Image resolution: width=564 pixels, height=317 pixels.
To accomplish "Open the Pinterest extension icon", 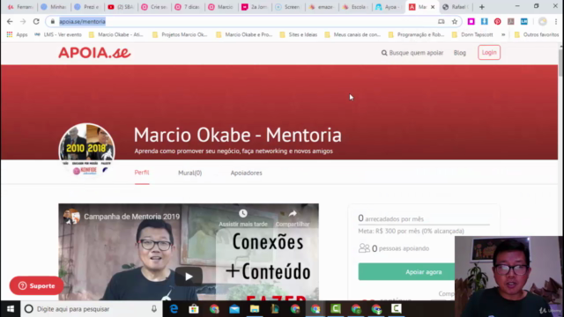I will pos(497,21).
